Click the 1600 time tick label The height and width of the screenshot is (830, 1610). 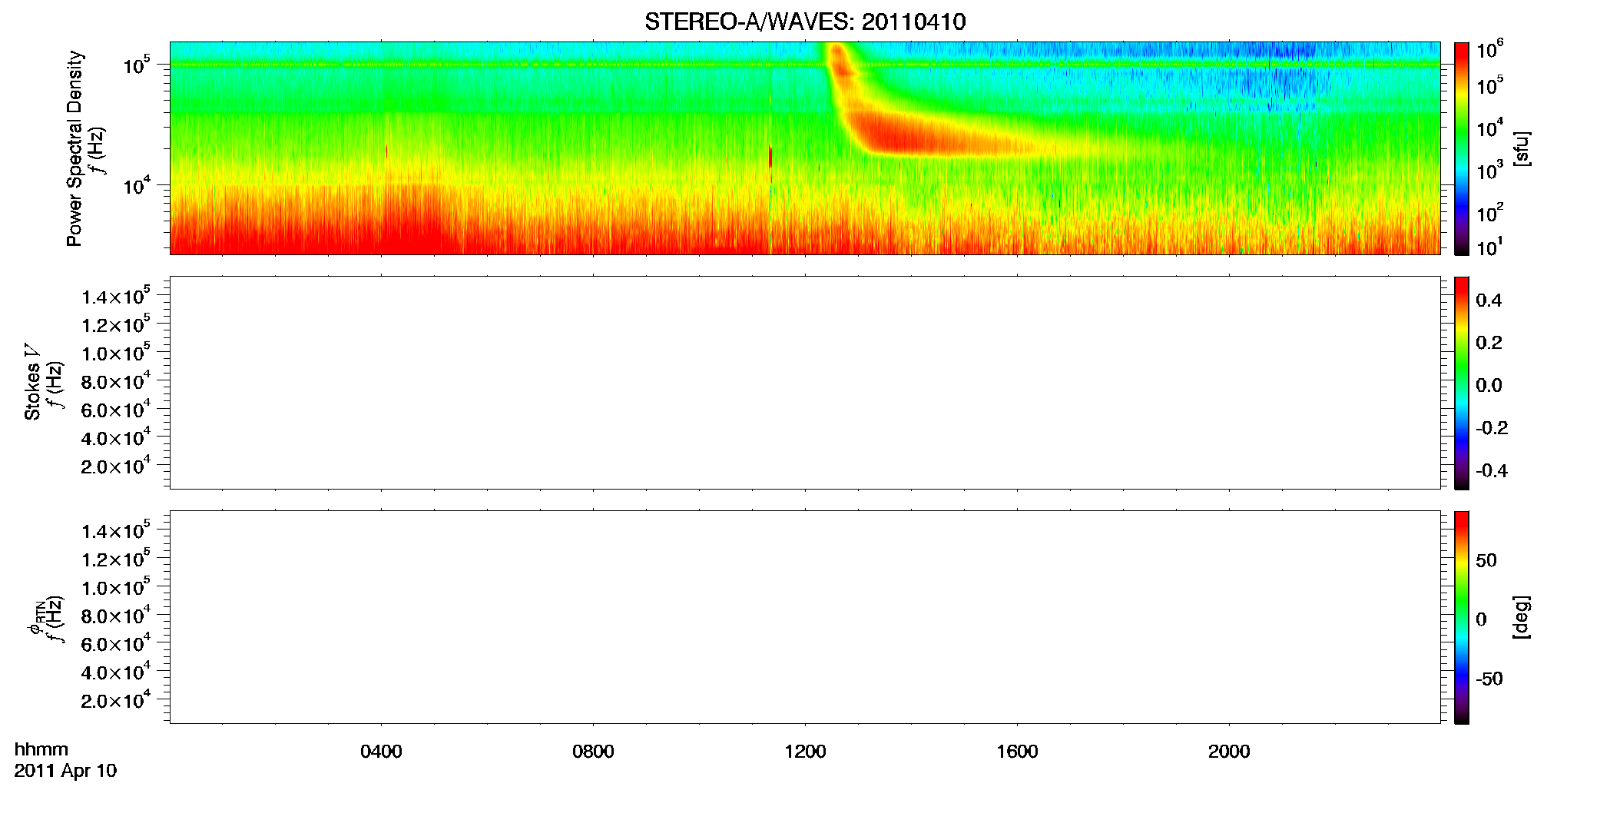point(1017,752)
